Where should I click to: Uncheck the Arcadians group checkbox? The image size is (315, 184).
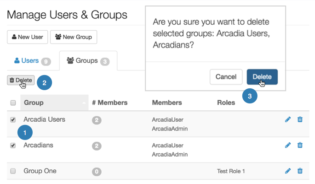coord(13,146)
